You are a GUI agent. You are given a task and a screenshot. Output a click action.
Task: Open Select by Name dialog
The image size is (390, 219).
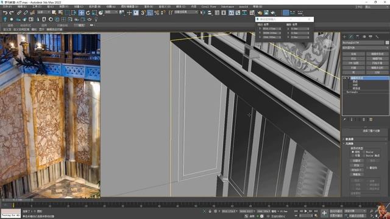[60, 12]
